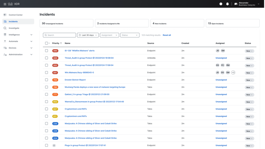Toggle the select-all incidents checkbox
Image resolution: width=265 pixels, height=149 pixels.
47,43
